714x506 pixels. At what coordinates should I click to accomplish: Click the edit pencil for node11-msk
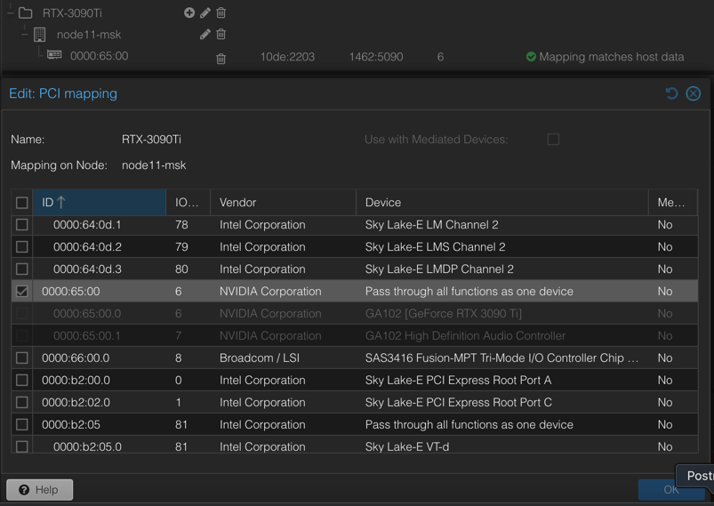pos(205,34)
